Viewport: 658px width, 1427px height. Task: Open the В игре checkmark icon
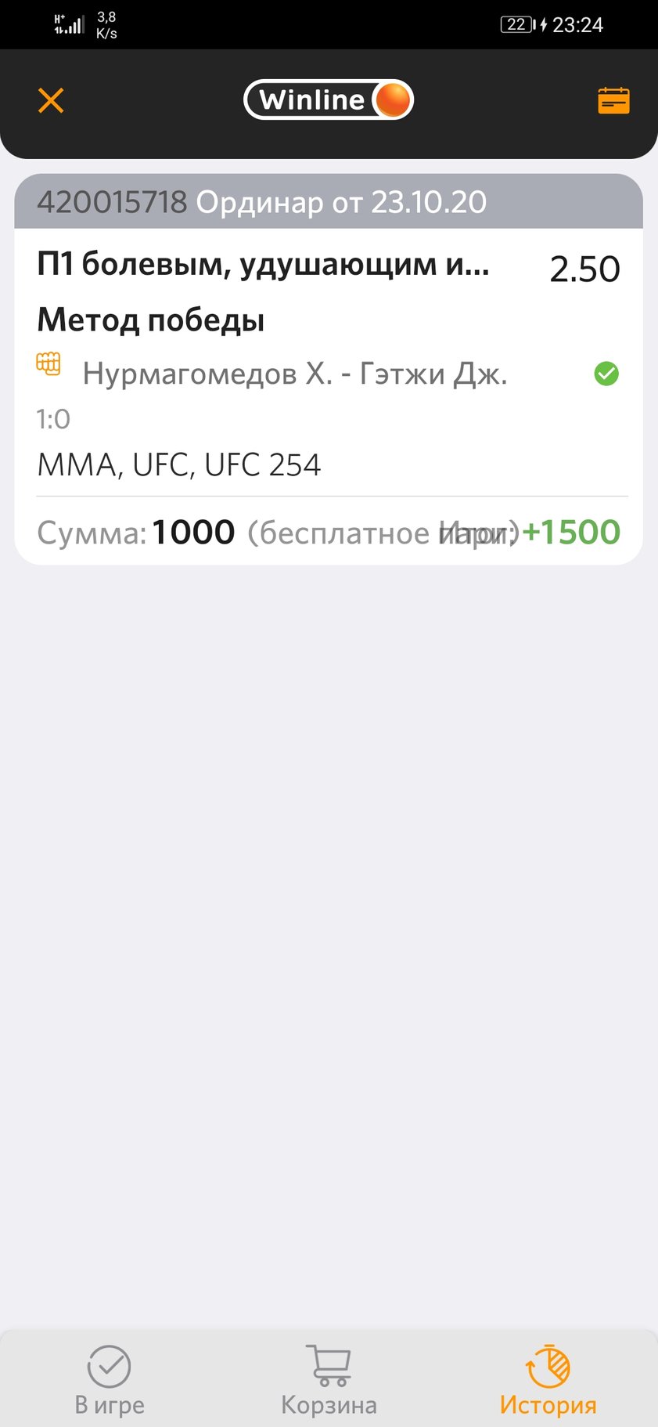coord(110,1366)
